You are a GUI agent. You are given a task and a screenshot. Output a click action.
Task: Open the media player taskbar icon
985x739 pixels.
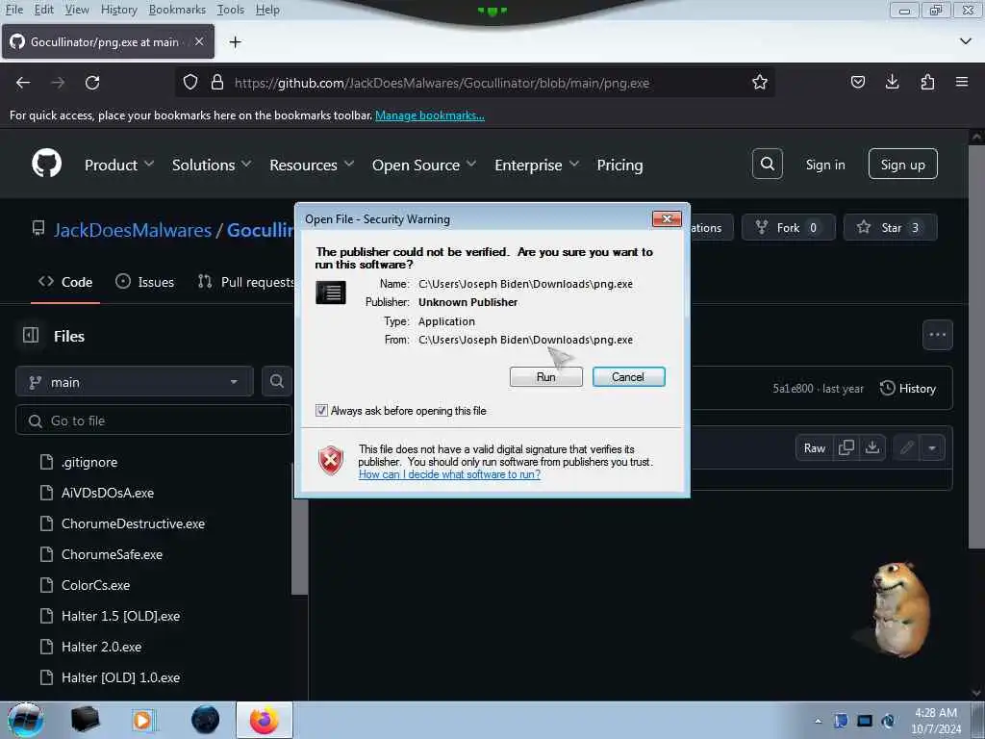(x=142, y=720)
